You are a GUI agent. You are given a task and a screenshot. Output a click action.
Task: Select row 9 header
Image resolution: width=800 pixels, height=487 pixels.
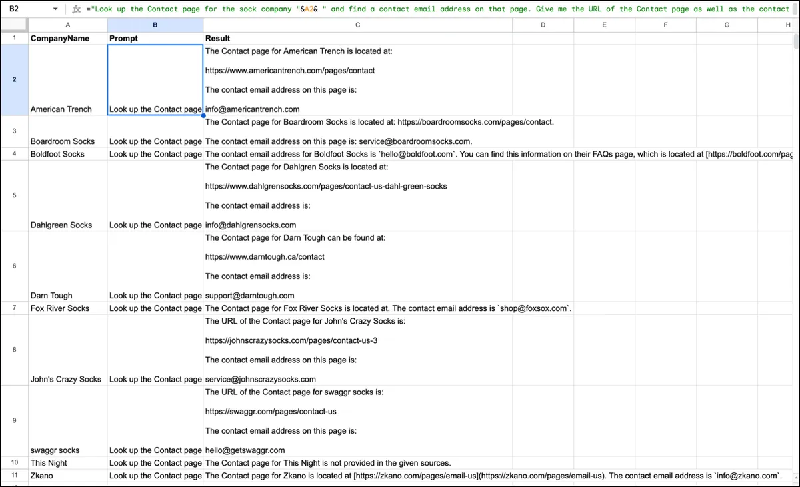[x=14, y=420]
